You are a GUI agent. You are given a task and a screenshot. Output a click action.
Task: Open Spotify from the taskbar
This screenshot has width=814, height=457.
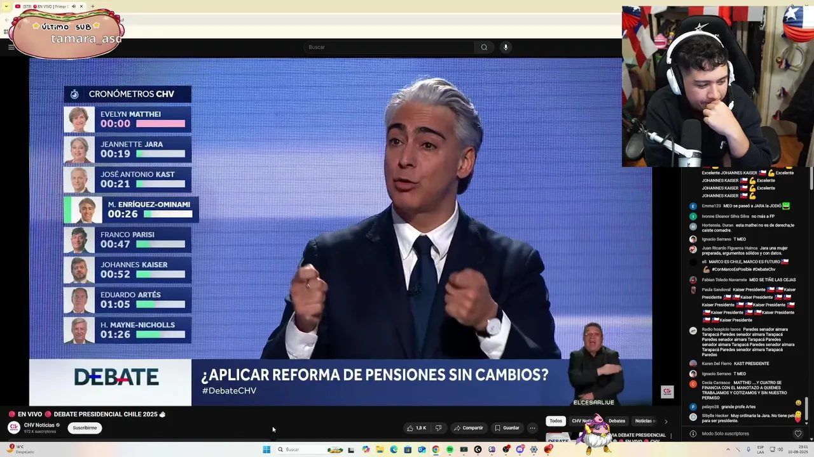click(x=450, y=449)
